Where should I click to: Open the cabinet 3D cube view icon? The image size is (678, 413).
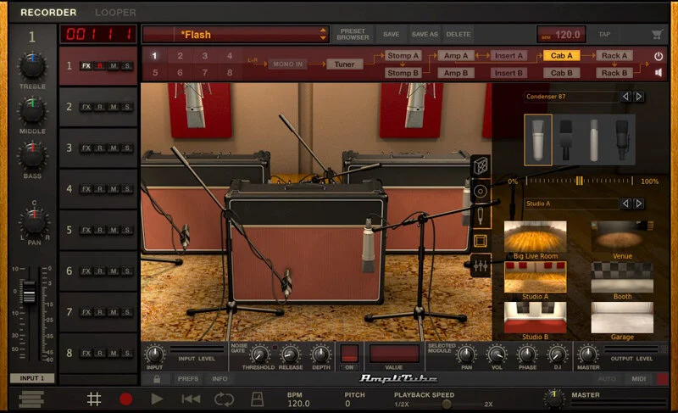481,166
